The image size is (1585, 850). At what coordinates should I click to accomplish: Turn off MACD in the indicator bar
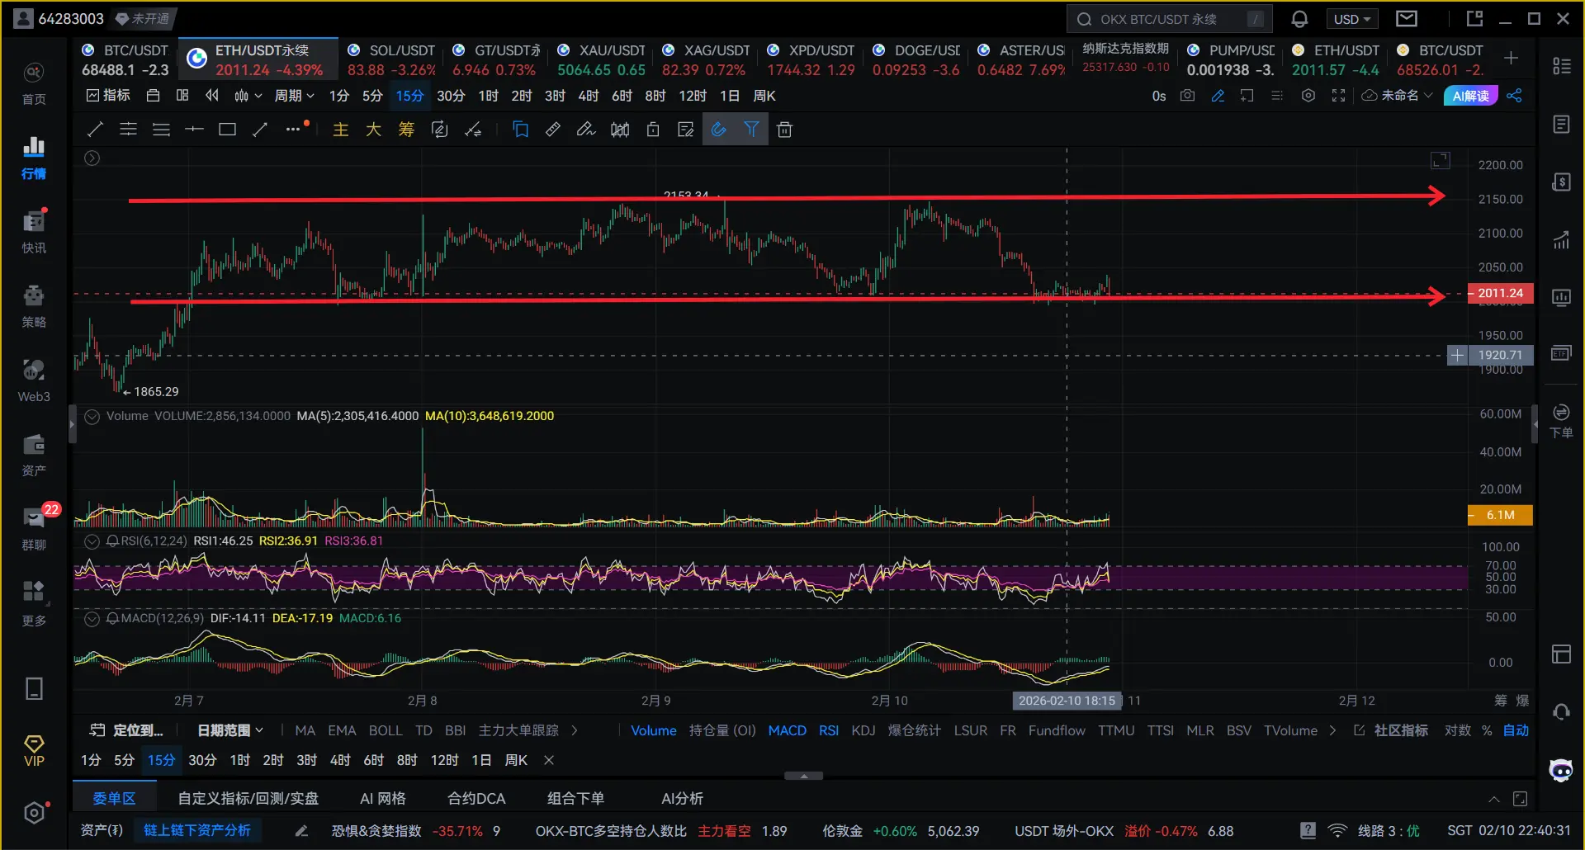[x=787, y=730]
